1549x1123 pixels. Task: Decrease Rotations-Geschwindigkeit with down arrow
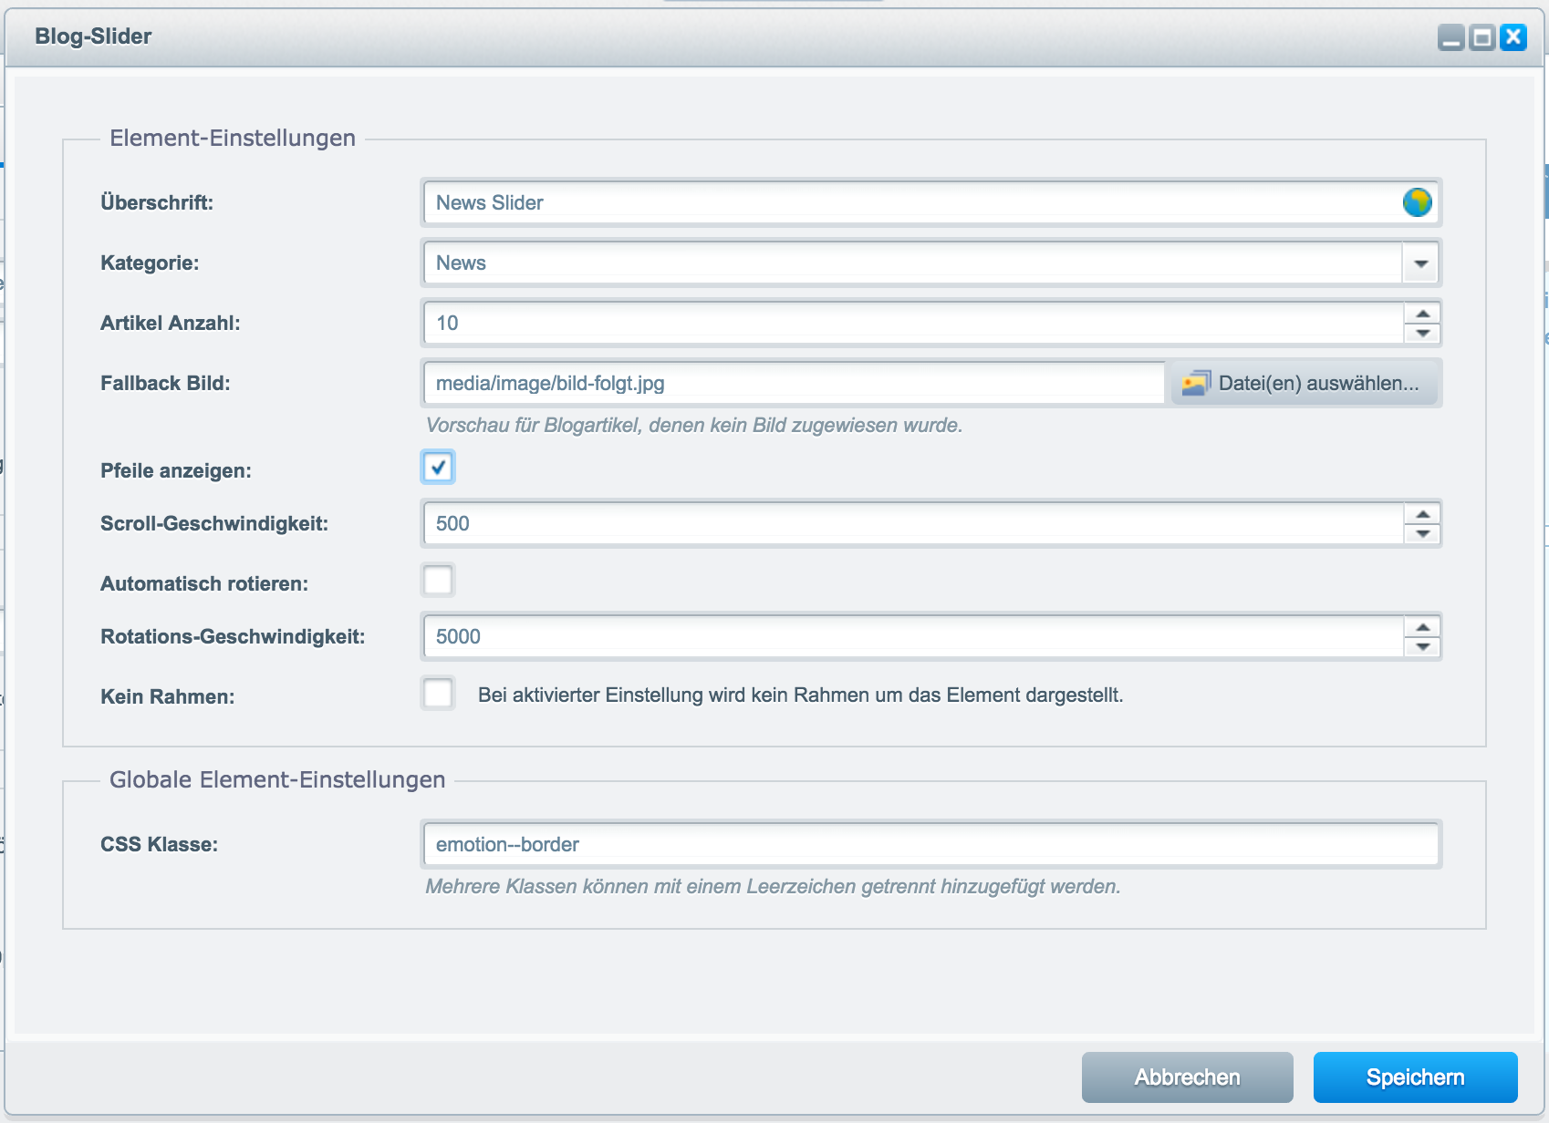1422,647
